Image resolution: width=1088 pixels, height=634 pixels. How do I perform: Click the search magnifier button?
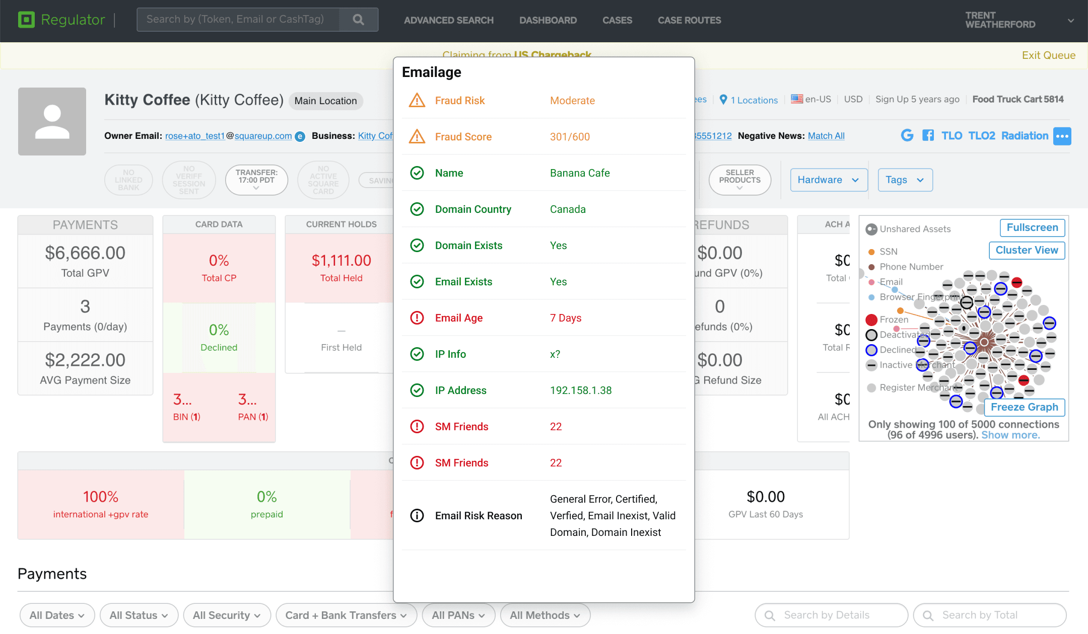click(358, 20)
